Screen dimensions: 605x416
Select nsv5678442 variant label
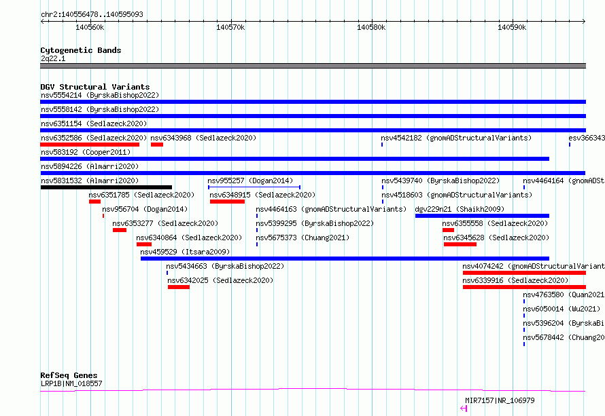click(x=564, y=337)
